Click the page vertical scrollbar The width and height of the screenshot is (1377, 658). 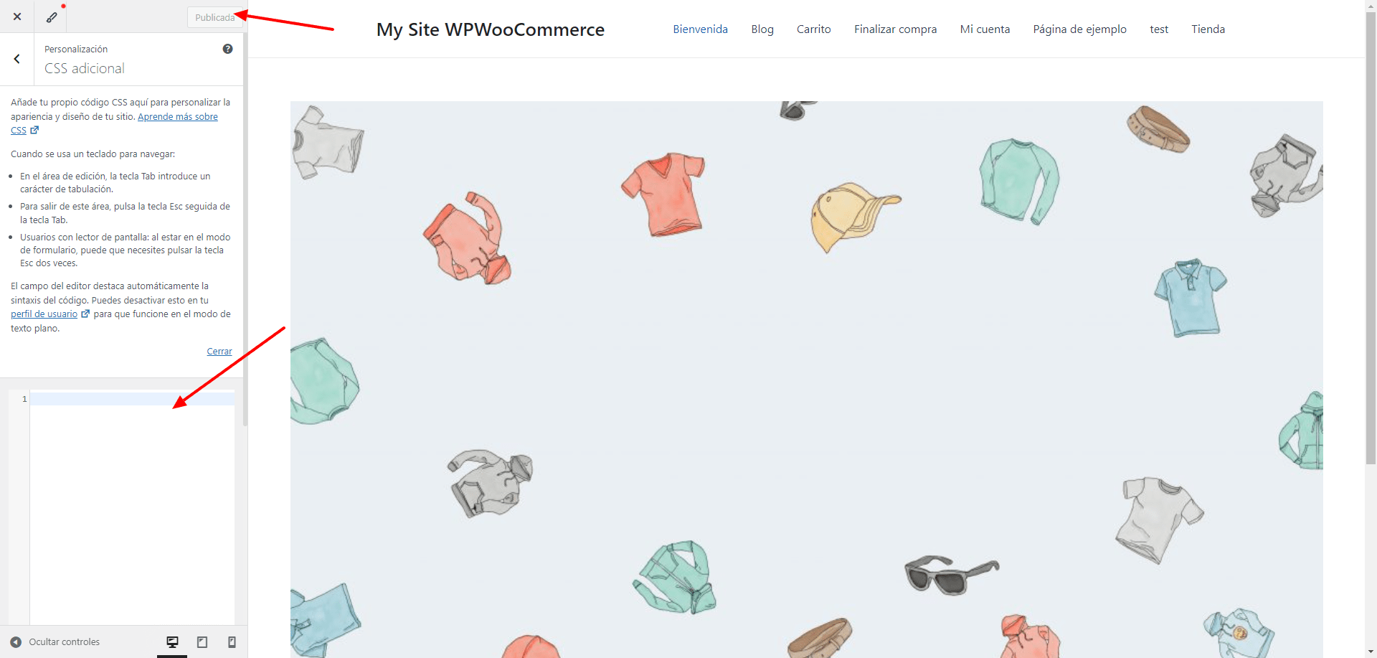pyautogui.click(x=1371, y=237)
